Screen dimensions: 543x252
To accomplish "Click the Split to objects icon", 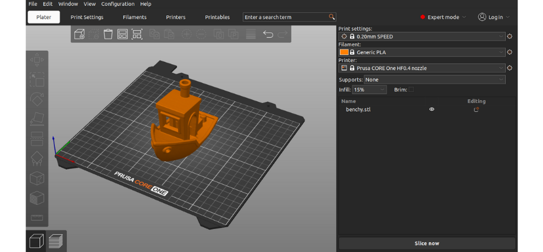I will (x=219, y=34).
